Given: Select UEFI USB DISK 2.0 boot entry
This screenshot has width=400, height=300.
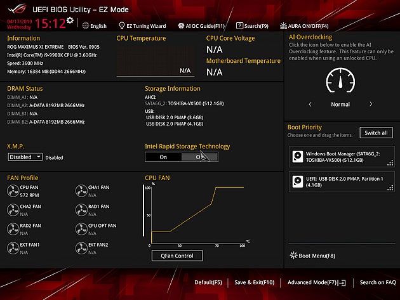Looking at the screenshot, I should (x=342, y=182).
